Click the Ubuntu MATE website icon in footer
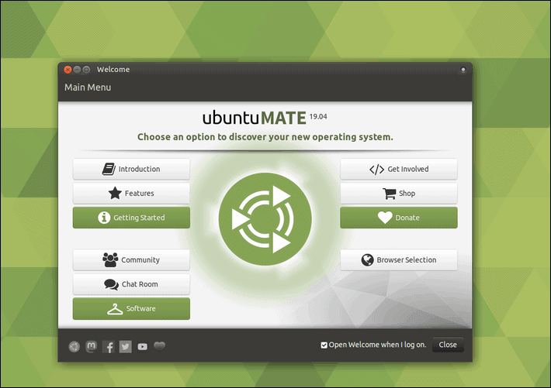Image resolution: width=551 pixels, height=388 pixels. 75,347
